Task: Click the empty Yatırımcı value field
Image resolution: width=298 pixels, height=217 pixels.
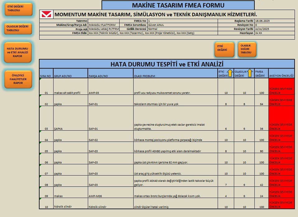Action: [x=104, y=21]
